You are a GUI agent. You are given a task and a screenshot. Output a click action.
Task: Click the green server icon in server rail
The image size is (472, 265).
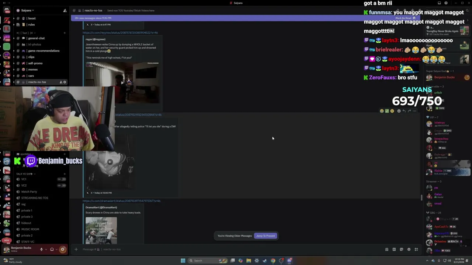pos(7,46)
